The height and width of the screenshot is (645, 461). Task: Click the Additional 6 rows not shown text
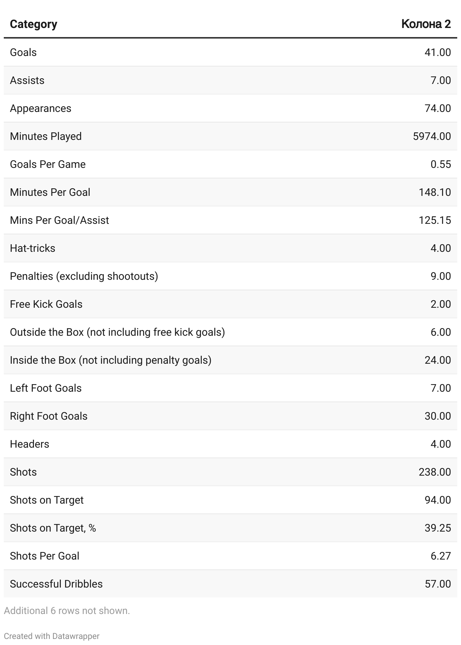[67, 611]
